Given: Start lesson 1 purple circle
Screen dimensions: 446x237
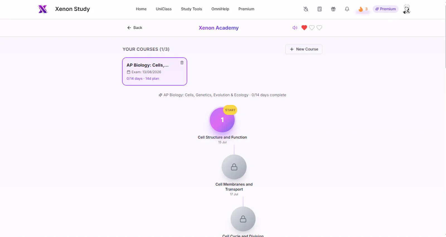Looking at the screenshot, I should tap(222, 120).
